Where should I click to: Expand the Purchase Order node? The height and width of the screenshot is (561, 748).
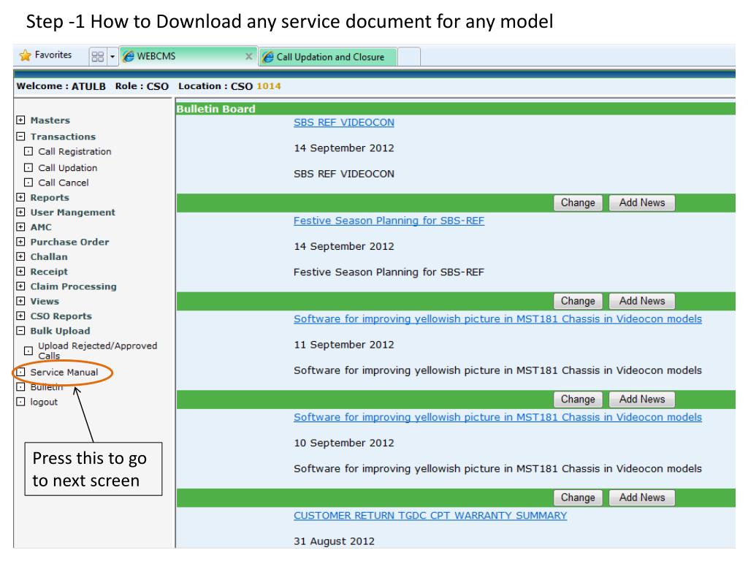20,241
